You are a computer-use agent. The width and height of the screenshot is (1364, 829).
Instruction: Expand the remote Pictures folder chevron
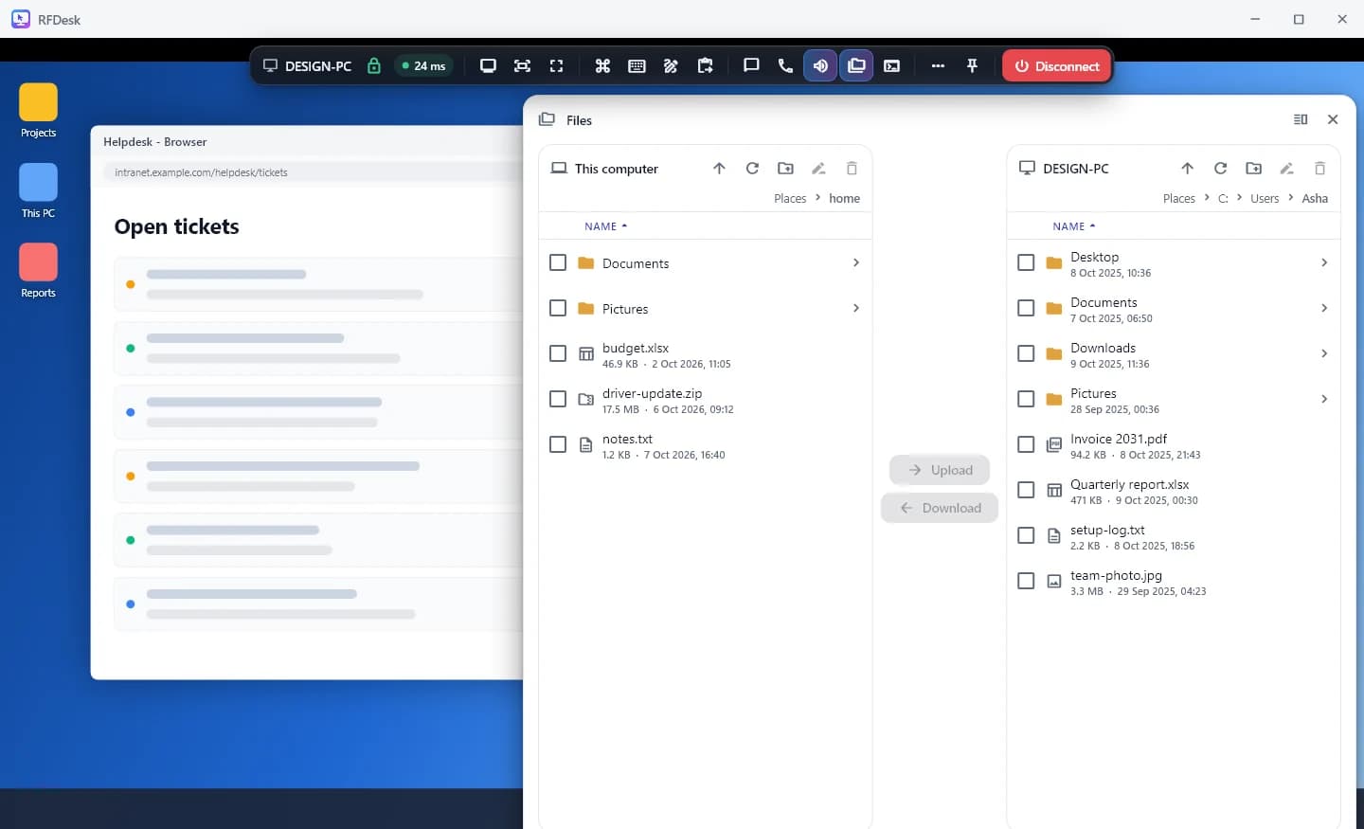point(1323,399)
